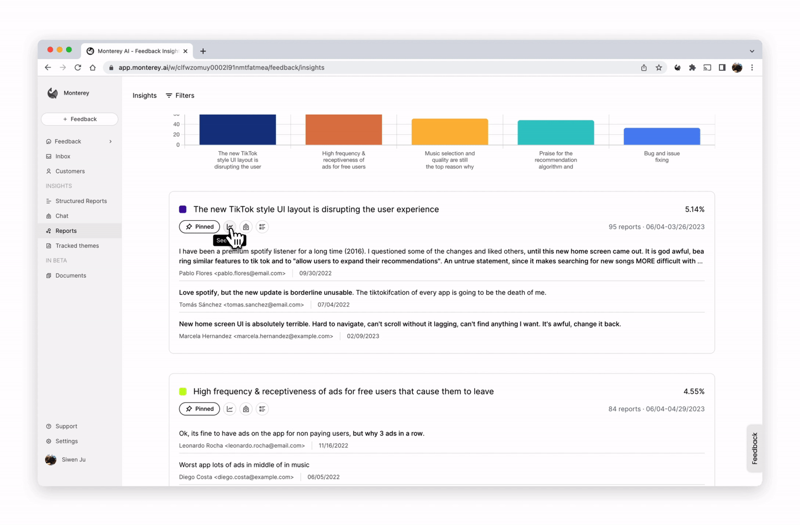
Task: Click the Tracked themes icon
Action: (49, 246)
